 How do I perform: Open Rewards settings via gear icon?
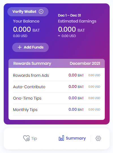pyautogui.click(x=98, y=138)
